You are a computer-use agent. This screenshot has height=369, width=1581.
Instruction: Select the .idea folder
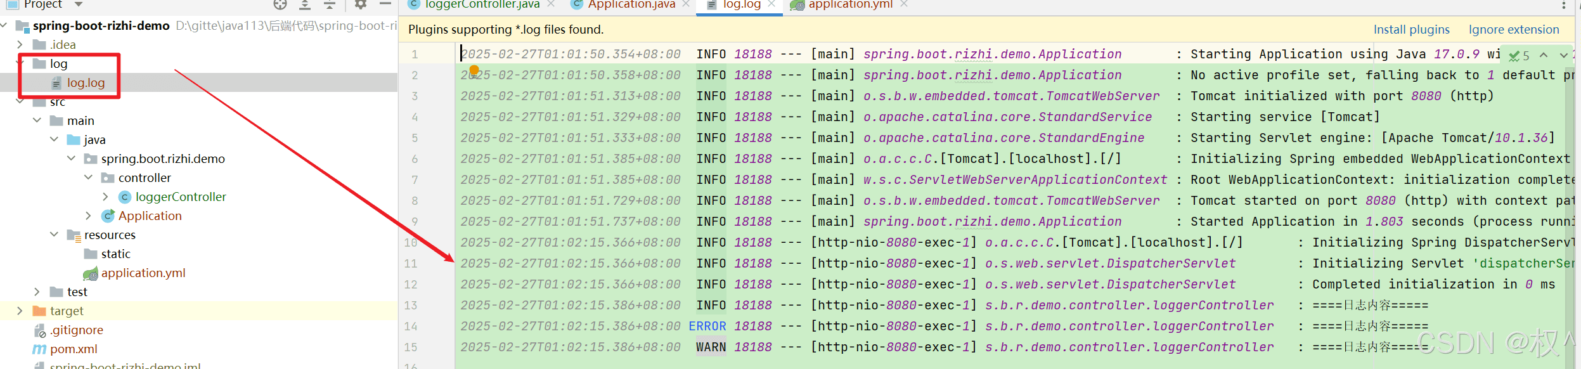(63, 44)
